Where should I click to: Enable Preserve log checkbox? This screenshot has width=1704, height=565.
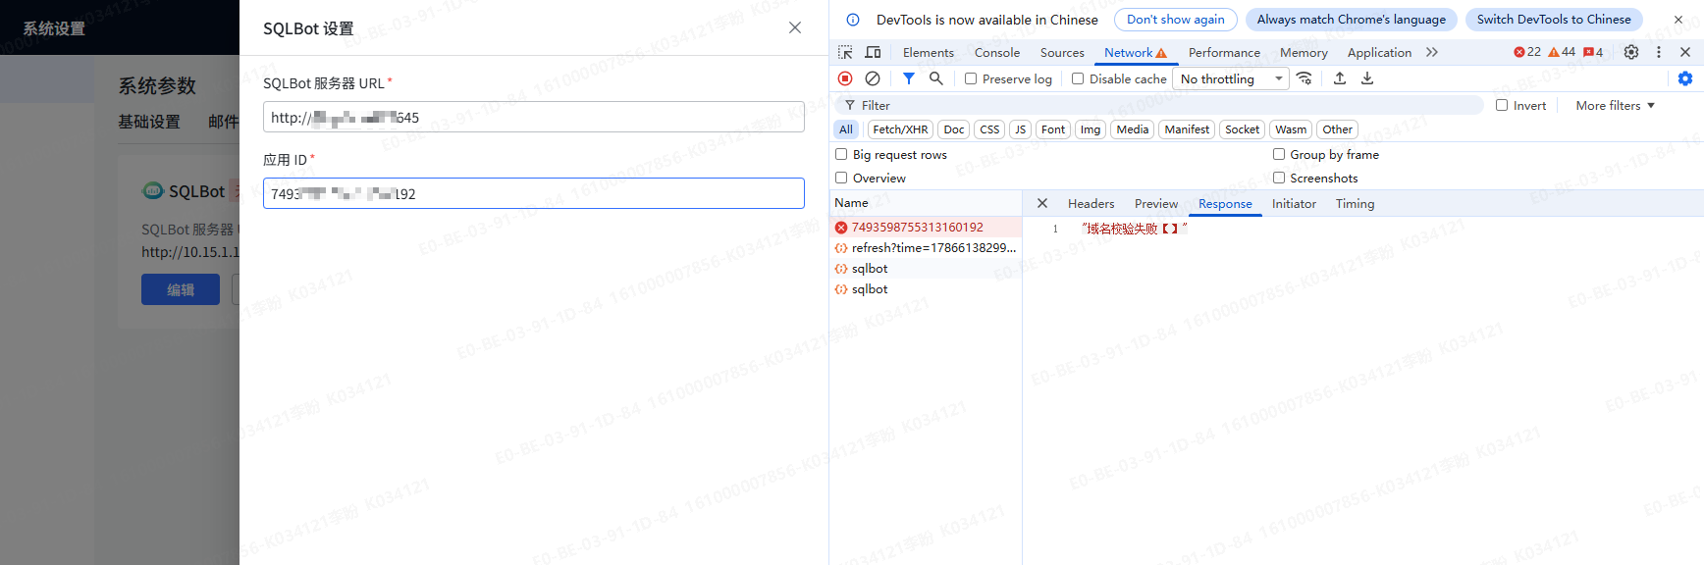tap(971, 78)
